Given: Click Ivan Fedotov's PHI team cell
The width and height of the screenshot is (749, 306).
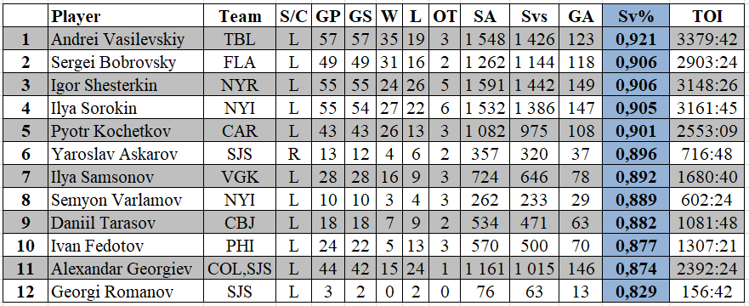Looking at the screenshot, I should pyautogui.click(x=240, y=246).
